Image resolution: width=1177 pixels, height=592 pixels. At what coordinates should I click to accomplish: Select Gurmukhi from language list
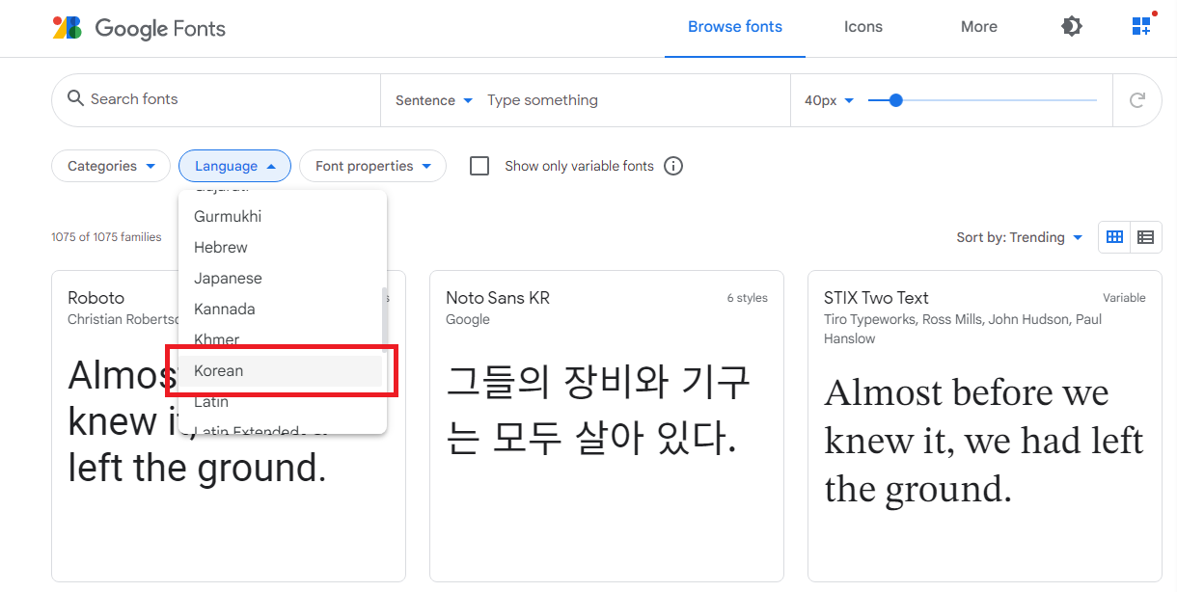pyautogui.click(x=281, y=216)
